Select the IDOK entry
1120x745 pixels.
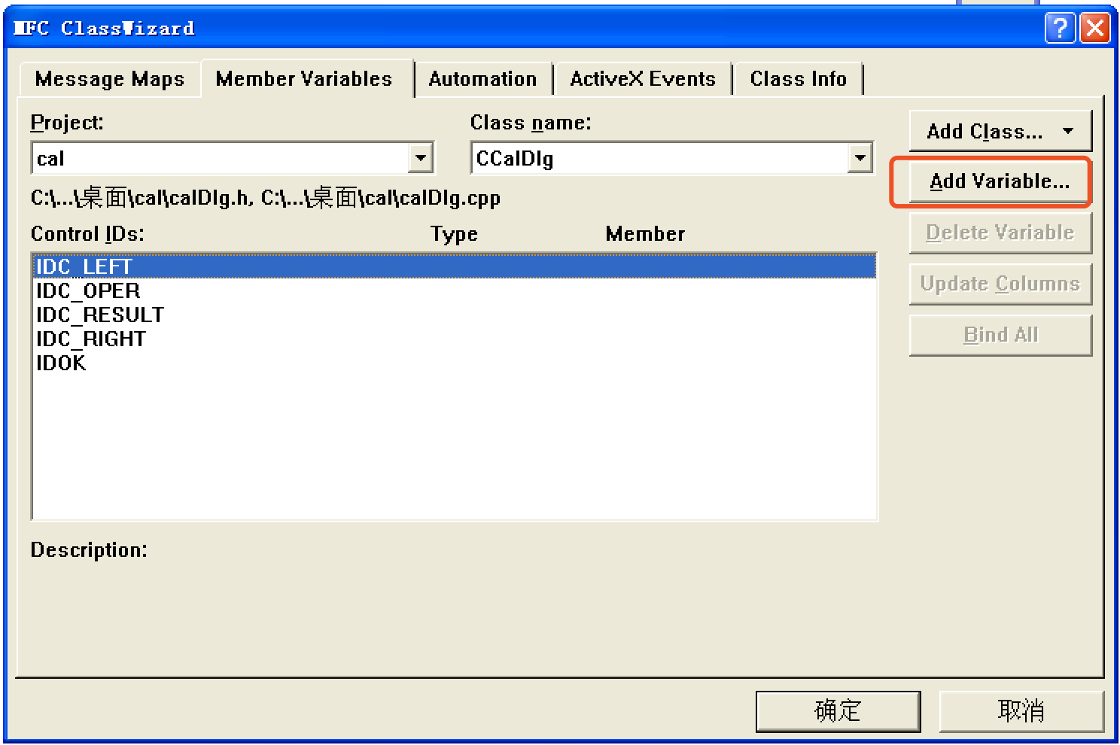[61, 363]
